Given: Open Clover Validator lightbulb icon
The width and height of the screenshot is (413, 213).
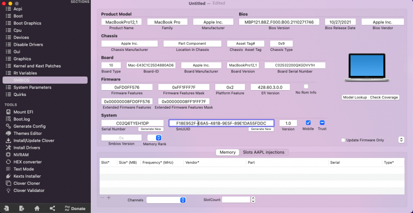Looking at the screenshot, I should 8,190.
